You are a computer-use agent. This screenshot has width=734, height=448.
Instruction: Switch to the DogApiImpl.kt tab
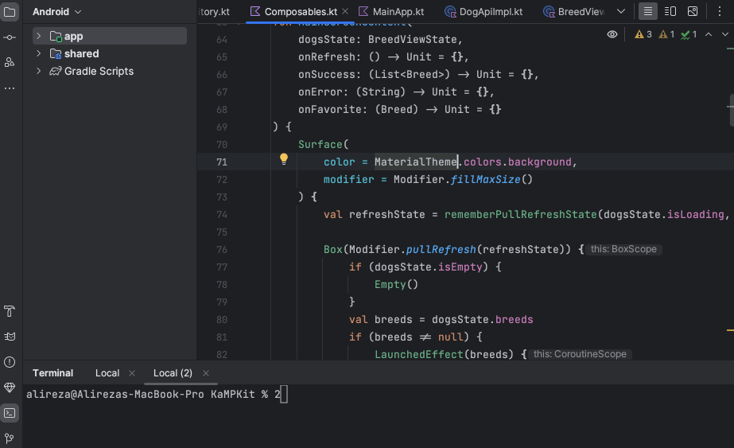pyautogui.click(x=484, y=12)
